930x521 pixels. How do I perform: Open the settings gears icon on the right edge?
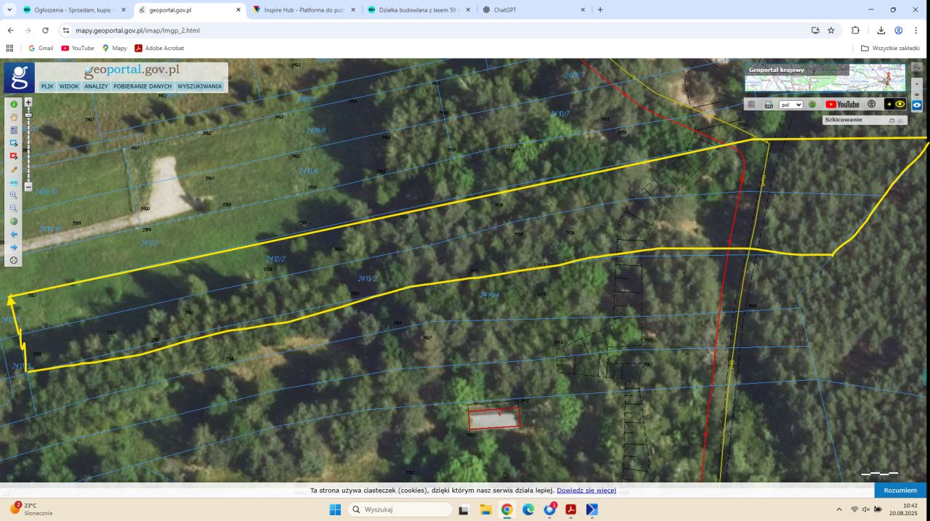(x=917, y=67)
